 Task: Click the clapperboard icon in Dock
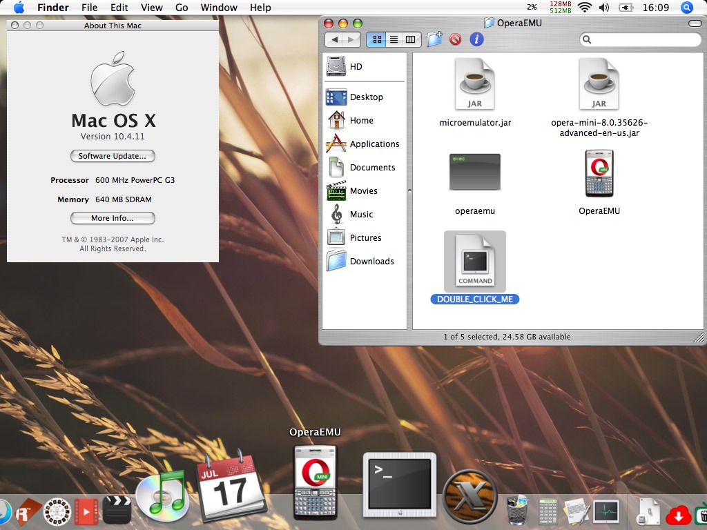(117, 510)
